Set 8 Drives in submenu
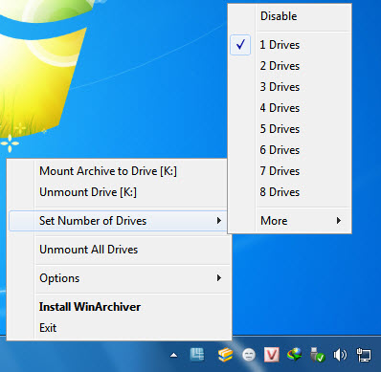381x372 pixels. [290, 192]
